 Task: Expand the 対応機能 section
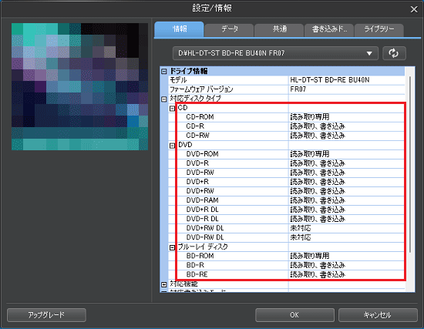pos(164,284)
